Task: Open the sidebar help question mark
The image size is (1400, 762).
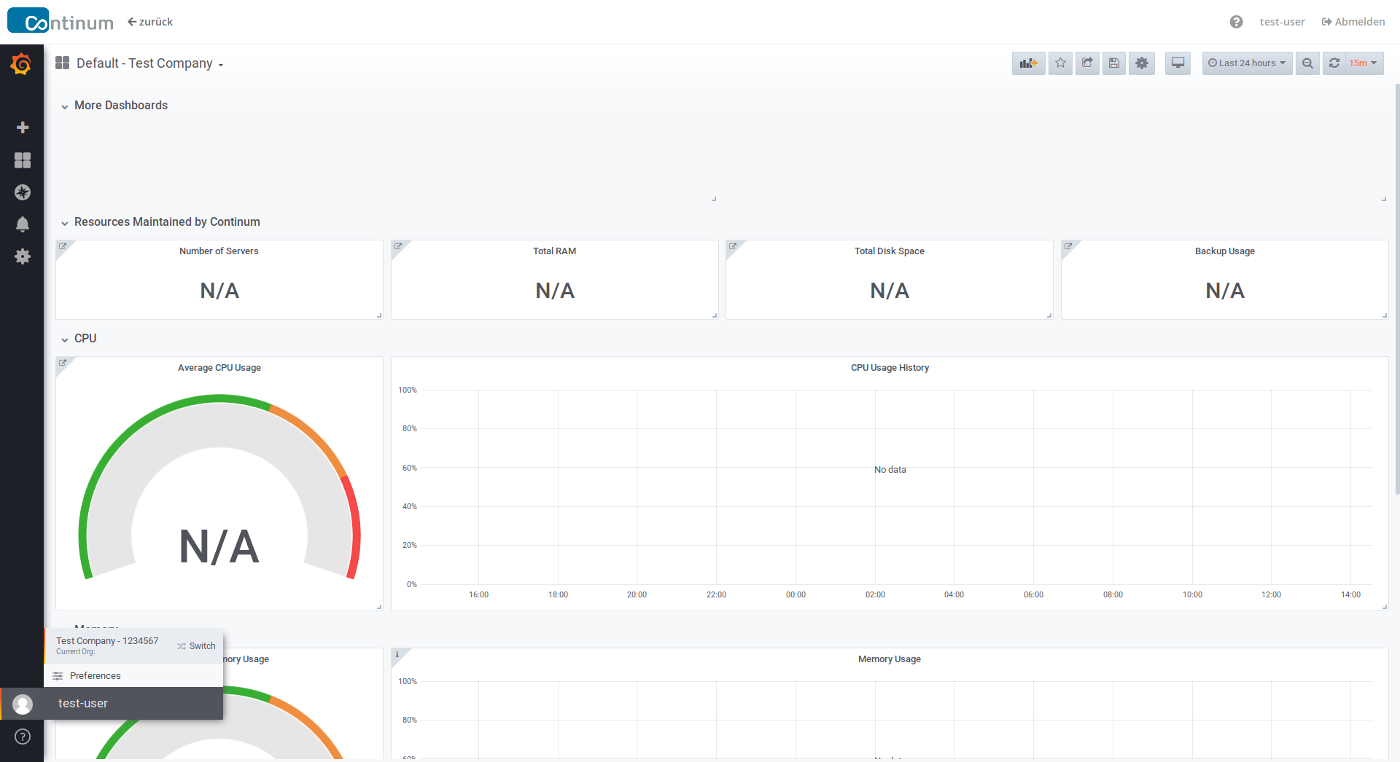Action: click(23, 737)
